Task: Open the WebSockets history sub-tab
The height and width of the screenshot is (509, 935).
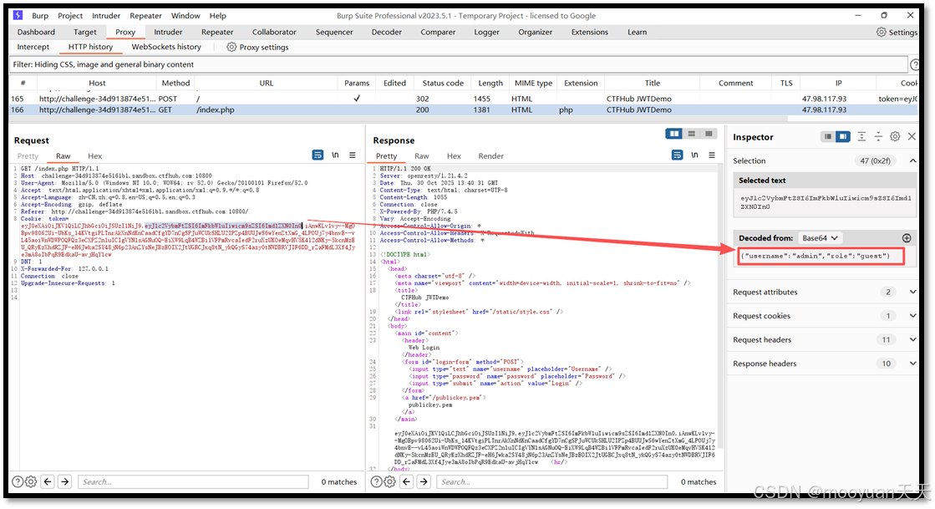Action: pos(166,47)
